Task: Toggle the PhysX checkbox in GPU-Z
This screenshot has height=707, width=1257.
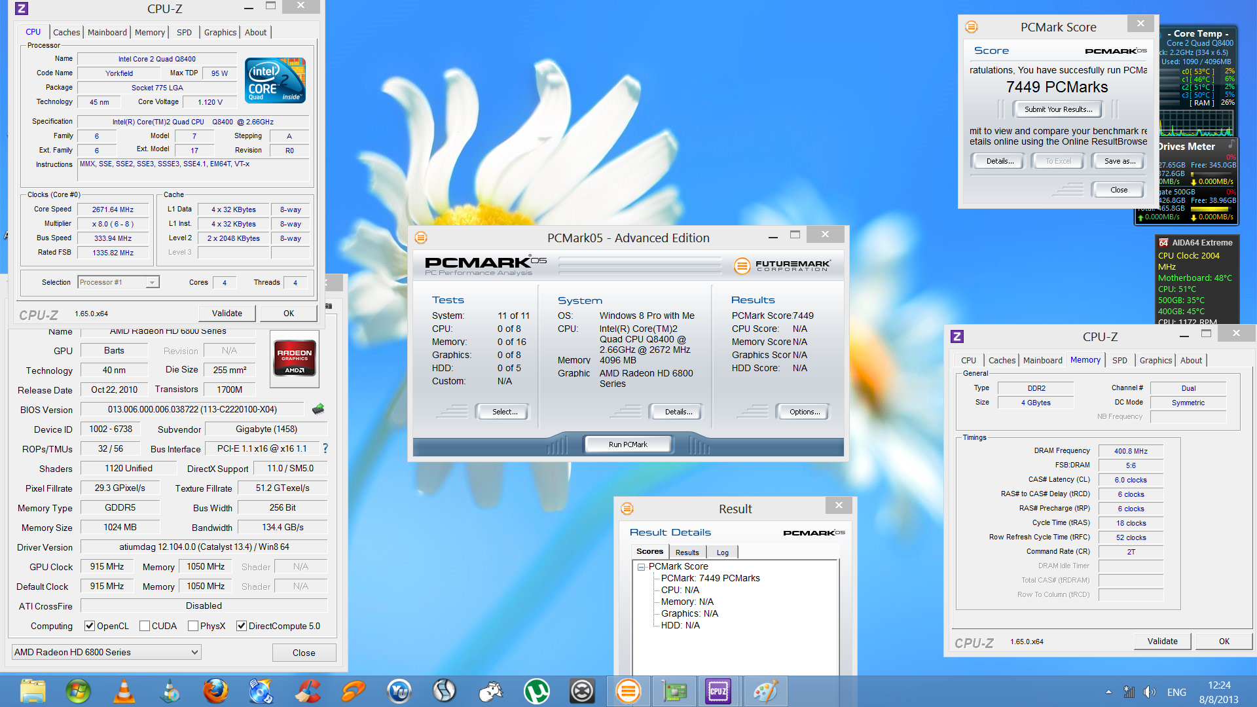Action: tap(193, 626)
